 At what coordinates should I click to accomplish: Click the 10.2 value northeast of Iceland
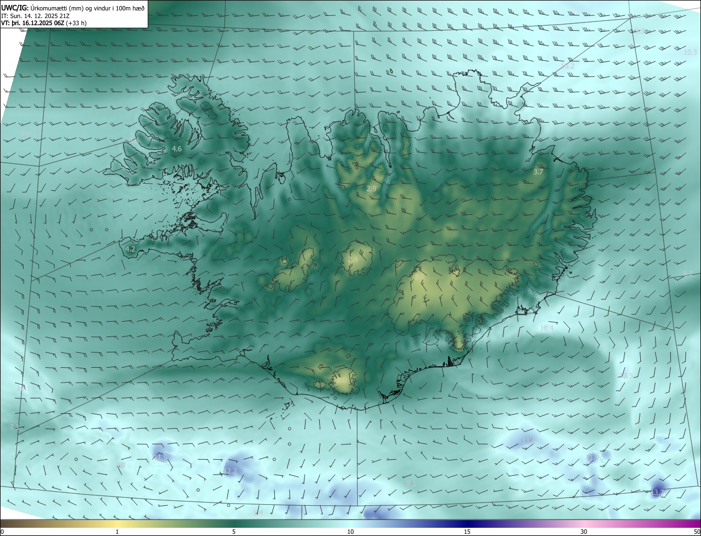[x=567, y=66]
